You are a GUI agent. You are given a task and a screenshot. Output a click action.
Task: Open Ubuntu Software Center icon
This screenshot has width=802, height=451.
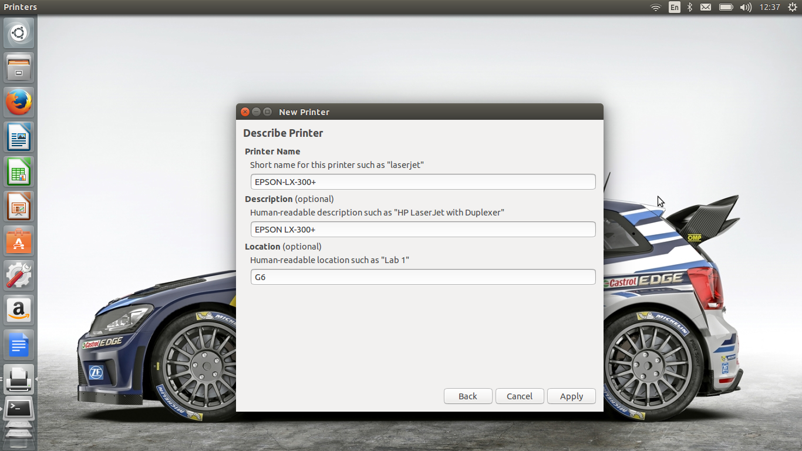pos(19,241)
